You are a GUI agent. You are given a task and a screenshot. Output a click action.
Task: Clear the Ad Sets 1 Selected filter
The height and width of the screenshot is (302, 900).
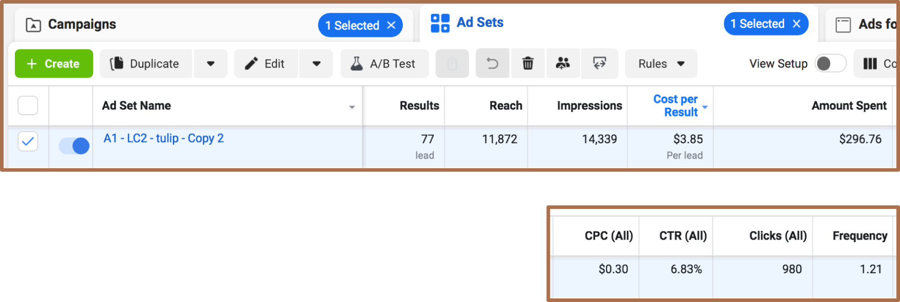pyautogui.click(x=796, y=24)
